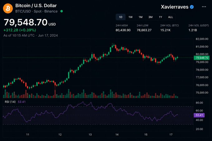This screenshot has height=141, width=212.
Task: Click date label 13 on time axis
Action: click(x=90, y=134)
